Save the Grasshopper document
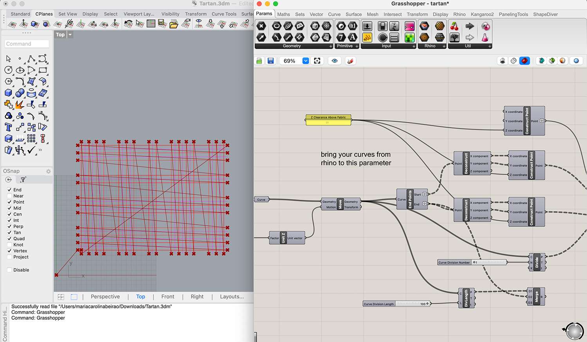Image resolution: width=587 pixels, height=342 pixels. [270, 61]
